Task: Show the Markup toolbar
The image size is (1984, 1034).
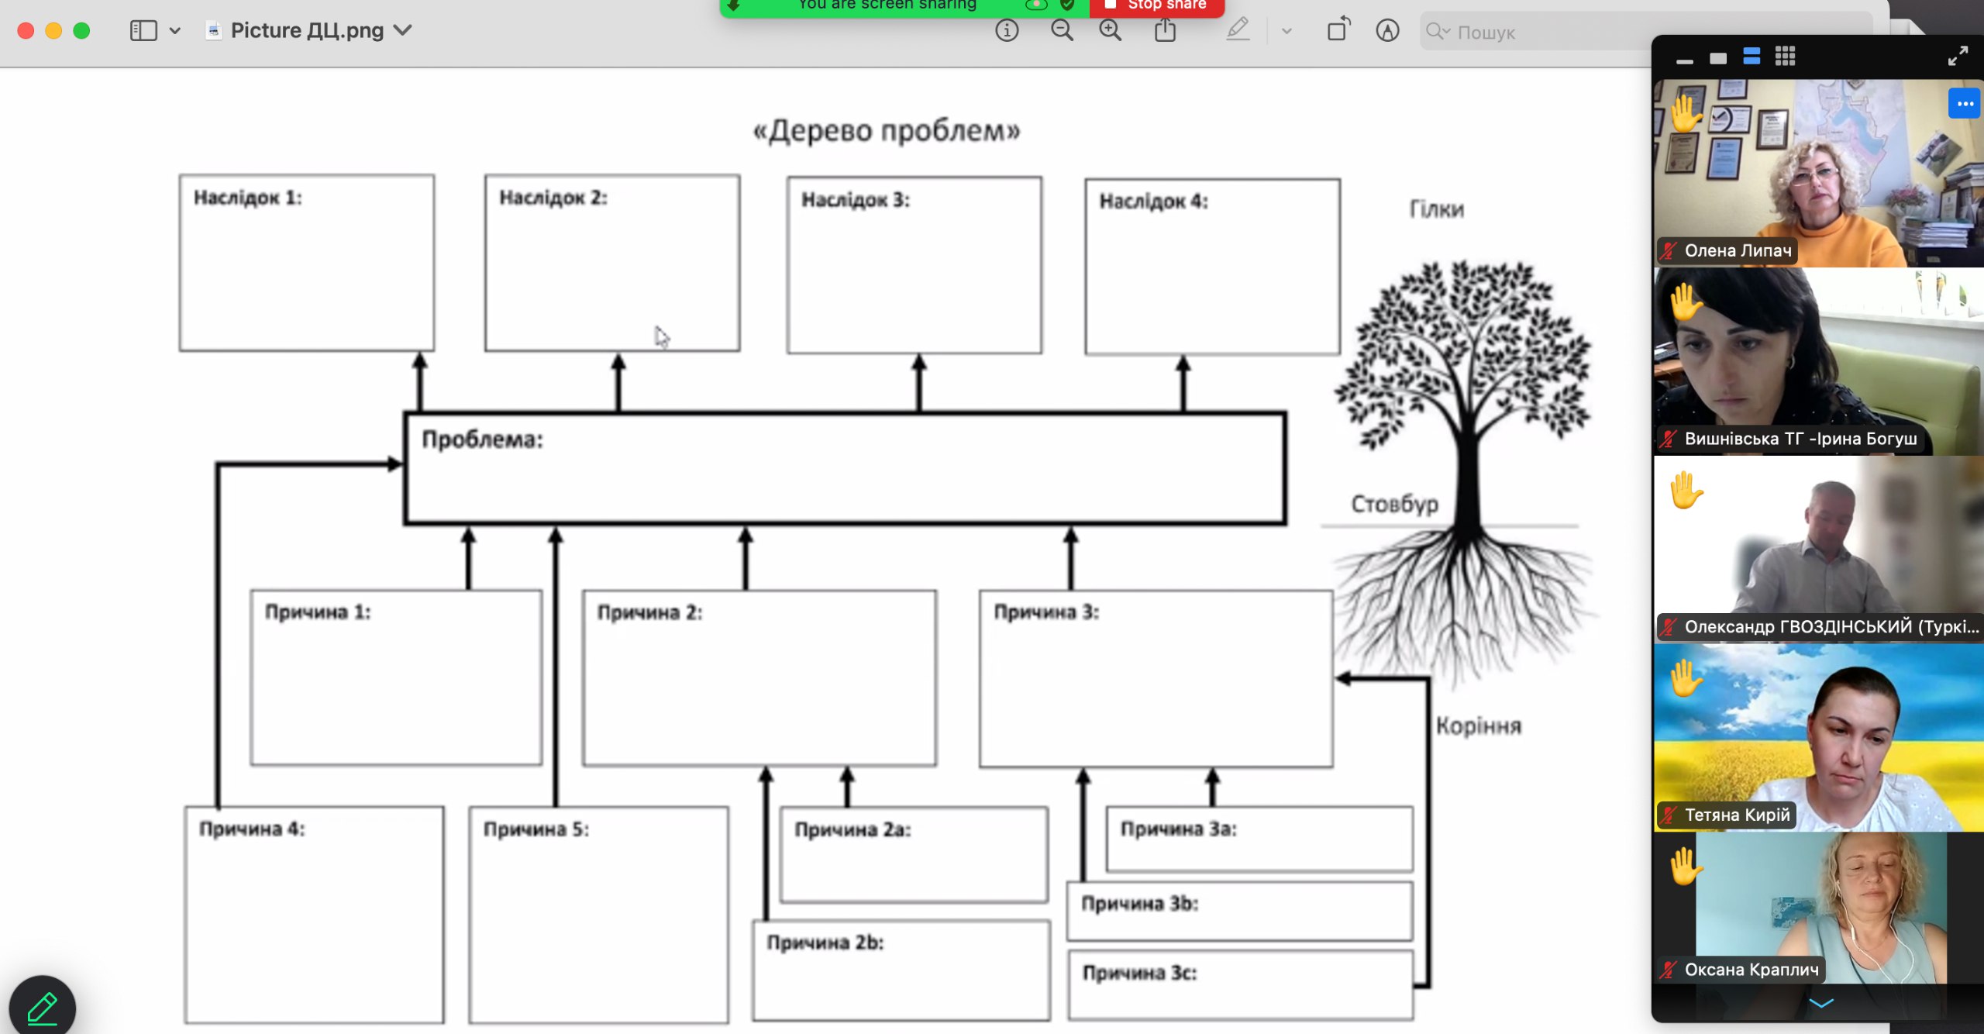Action: (1387, 31)
